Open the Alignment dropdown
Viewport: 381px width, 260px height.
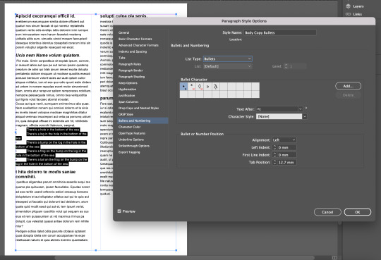[x=284, y=140]
